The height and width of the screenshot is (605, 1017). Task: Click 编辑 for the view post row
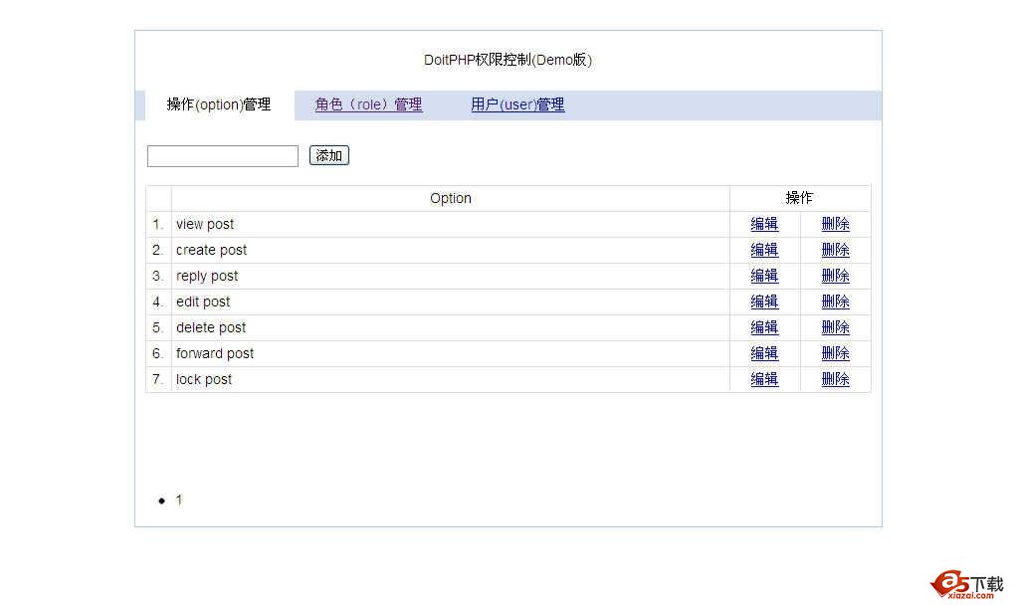coord(764,224)
